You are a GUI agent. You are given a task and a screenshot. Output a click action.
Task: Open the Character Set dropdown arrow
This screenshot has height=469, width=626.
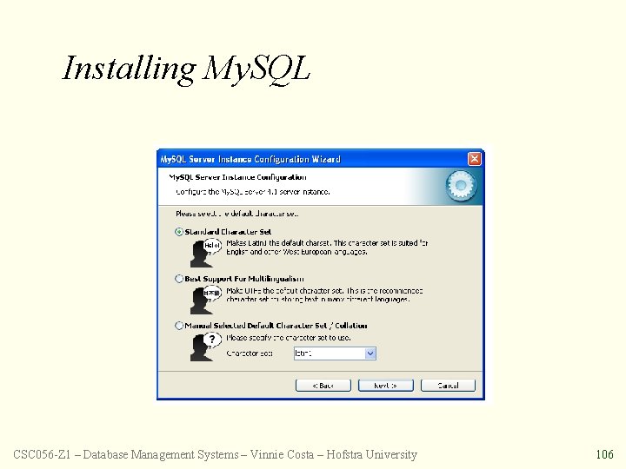click(x=370, y=353)
